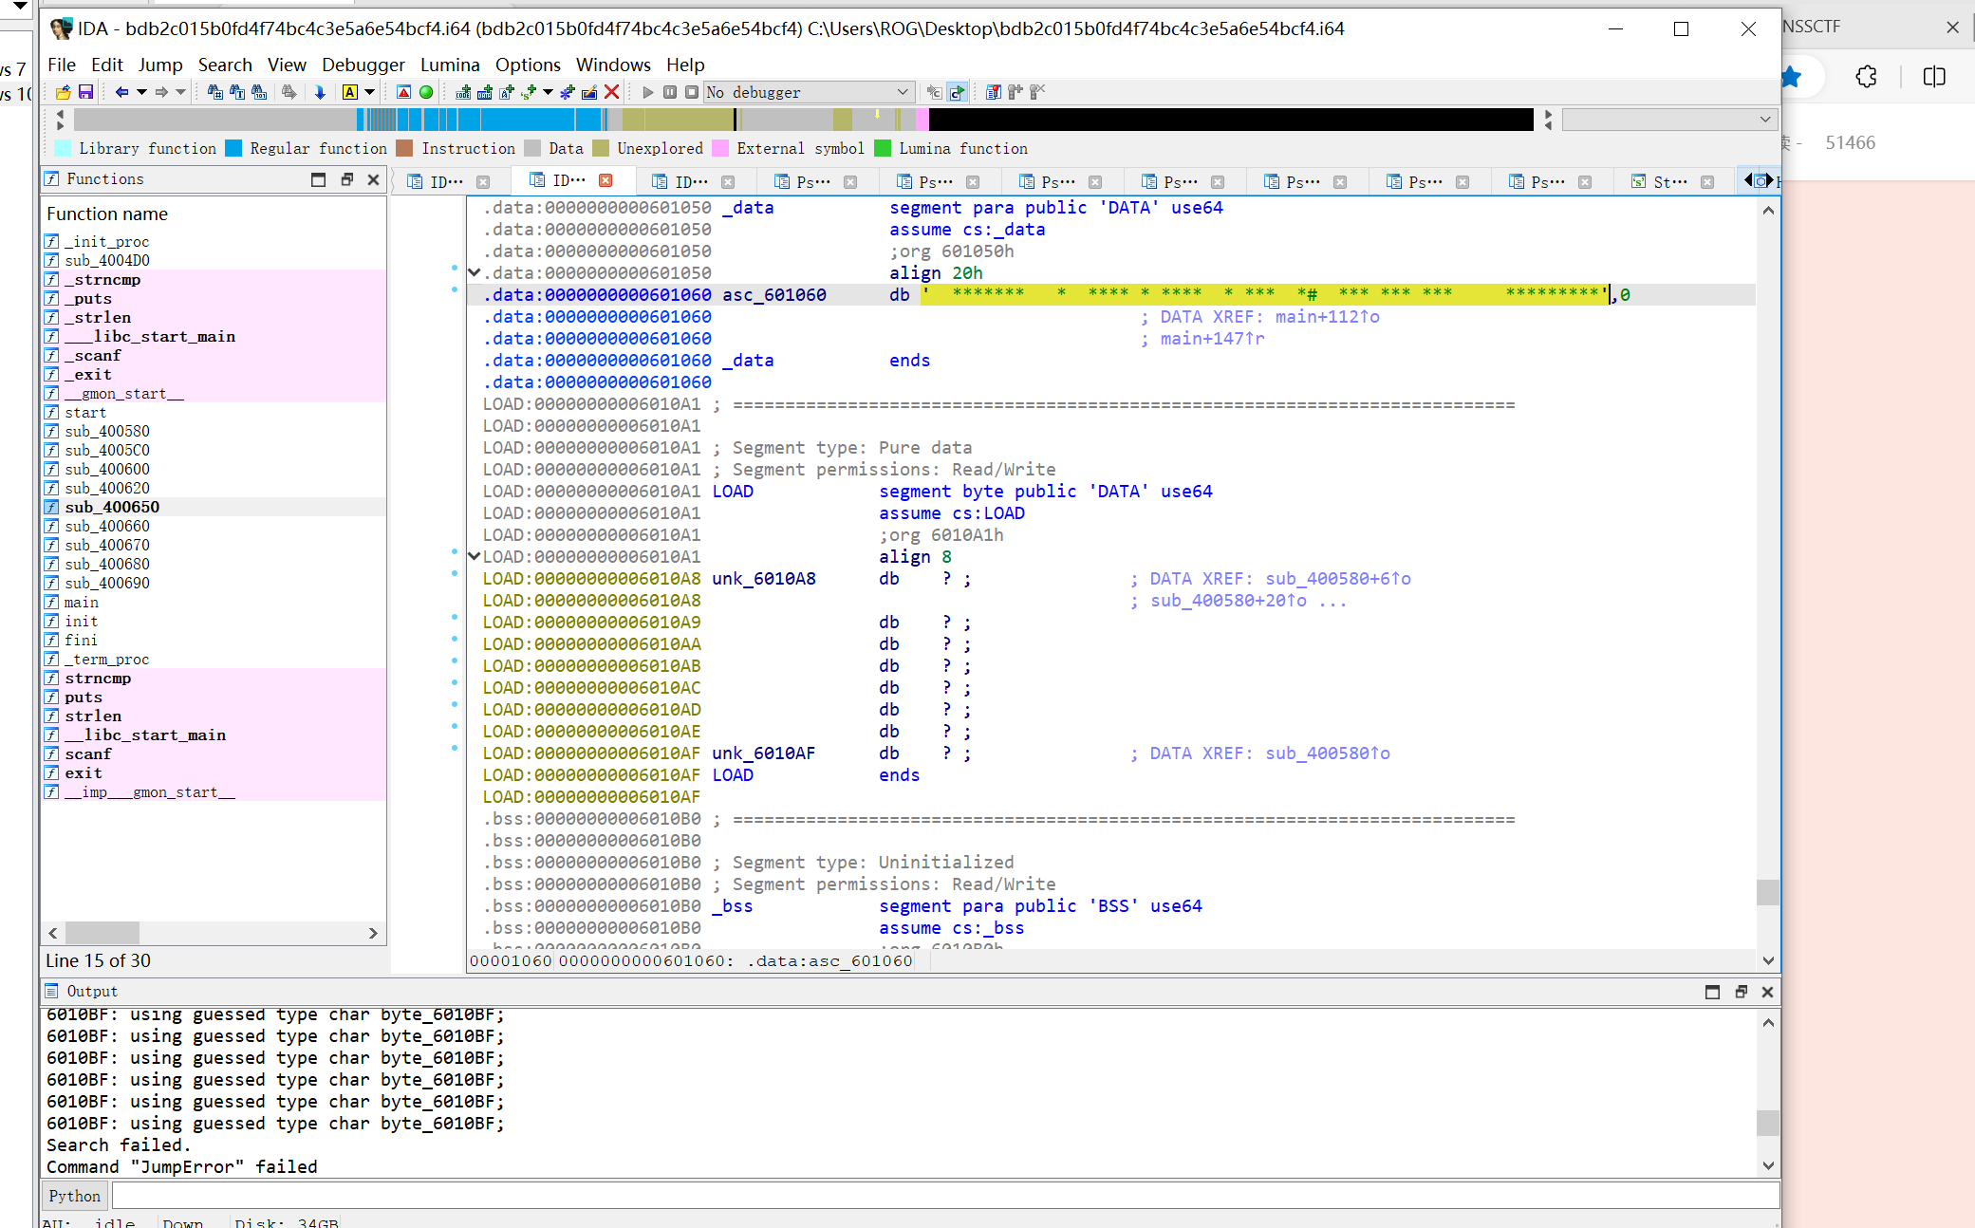Click the convert-to-code plus icon
Viewport: 1975px width, 1228px height.
click(463, 92)
